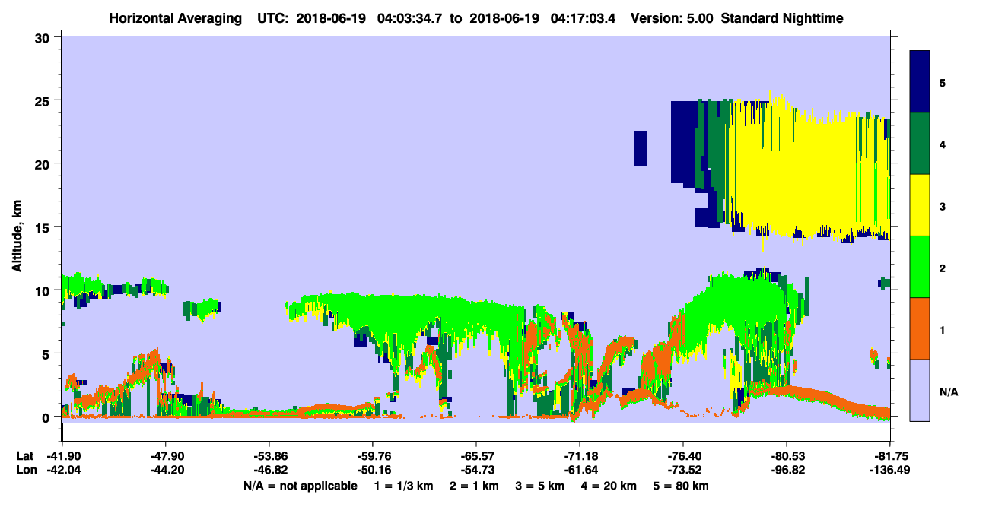Click longitude value -46.82
This screenshot has height=507, width=989.
point(269,470)
